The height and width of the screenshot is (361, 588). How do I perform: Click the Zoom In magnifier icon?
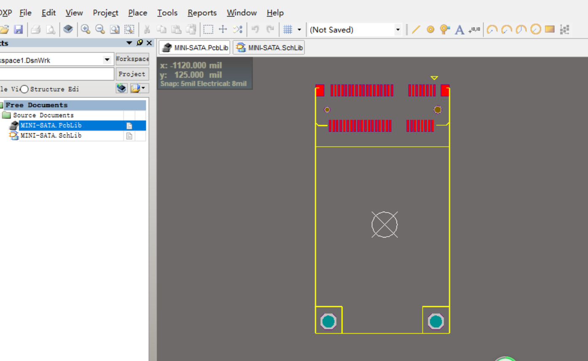pyautogui.click(x=86, y=30)
